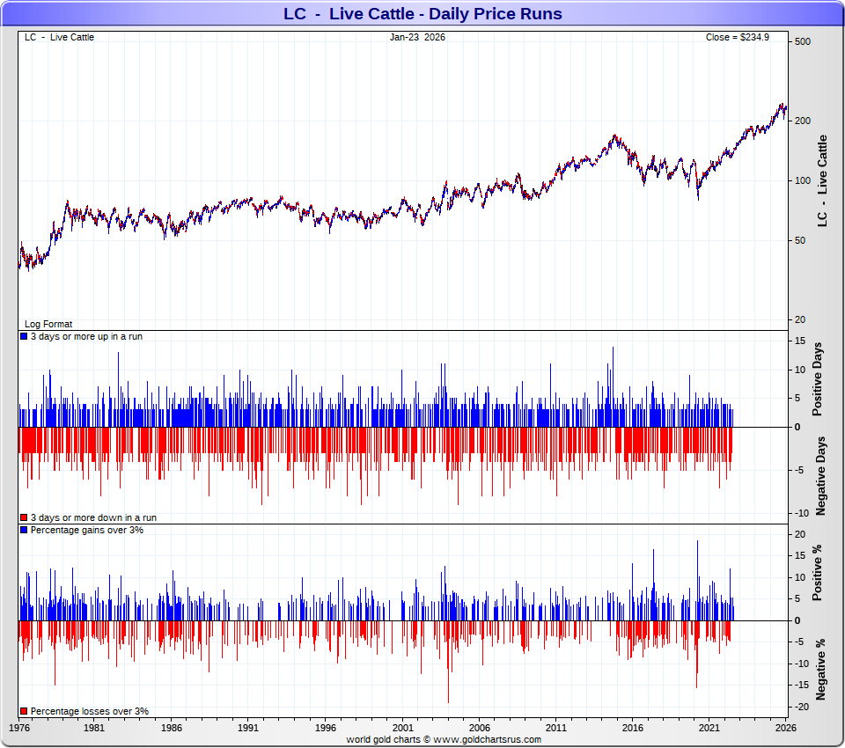
Task: Click the 'Daily Price Runs' chart title
Action: pos(422,14)
